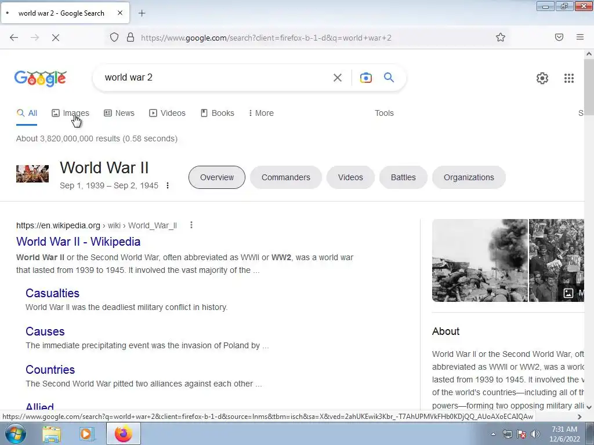
Task: Select the All results tab
Action: [27, 113]
